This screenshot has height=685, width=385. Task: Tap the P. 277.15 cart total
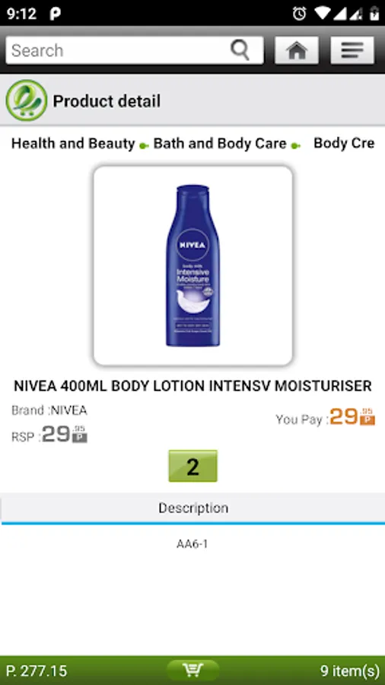pos(37,670)
